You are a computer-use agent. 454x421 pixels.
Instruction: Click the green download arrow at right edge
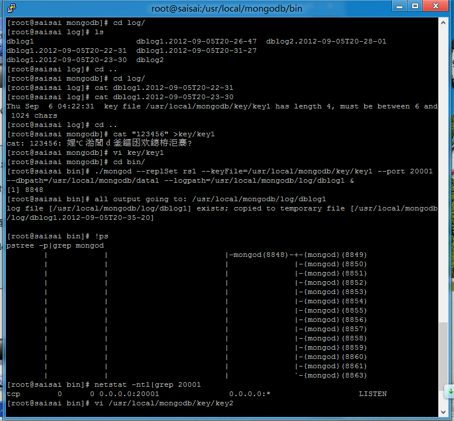click(x=451, y=391)
